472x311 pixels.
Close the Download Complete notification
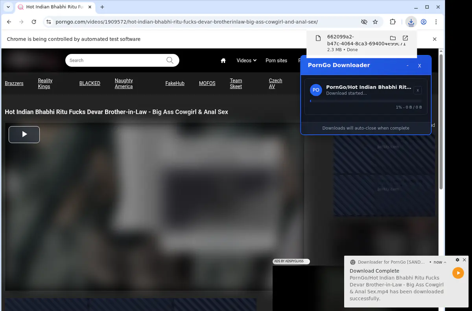(x=464, y=260)
